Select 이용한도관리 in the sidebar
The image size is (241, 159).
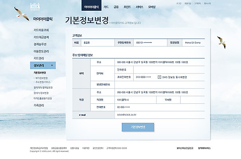pos(41,51)
